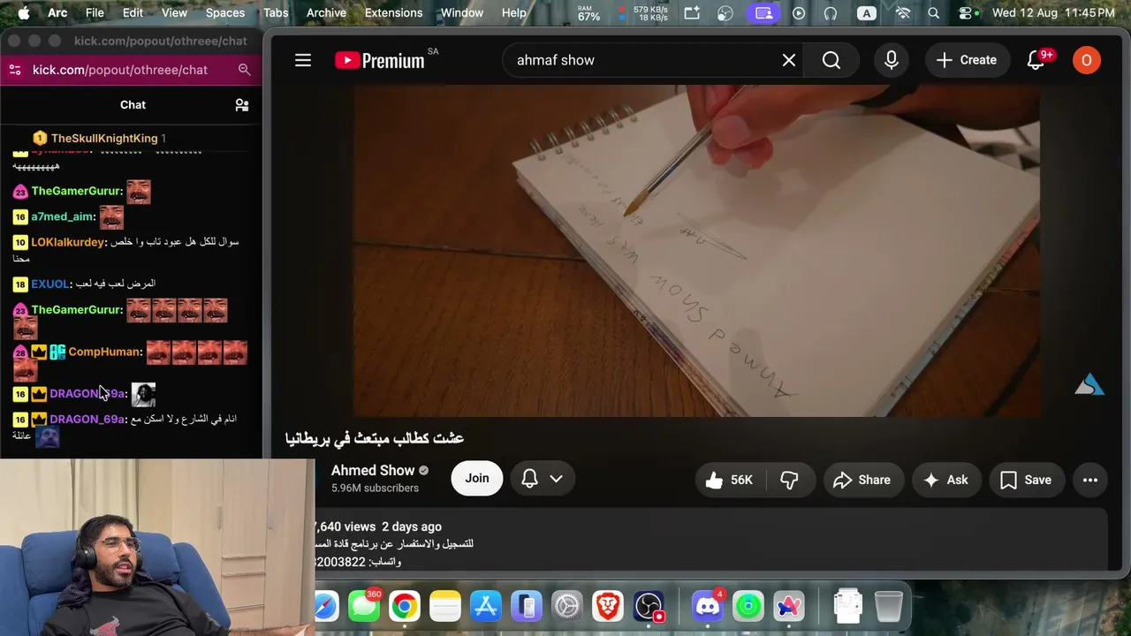
Task: Click CompHuman username in chat
Action: pos(105,352)
